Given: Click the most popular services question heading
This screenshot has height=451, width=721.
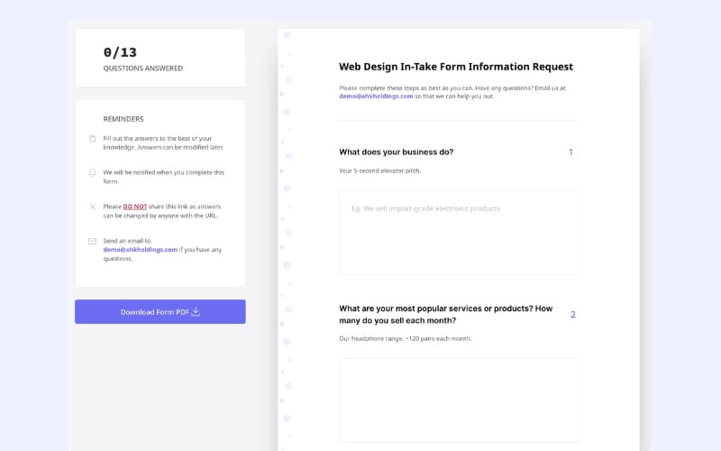Looking at the screenshot, I should pyautogui.click(x=445, y=314).
